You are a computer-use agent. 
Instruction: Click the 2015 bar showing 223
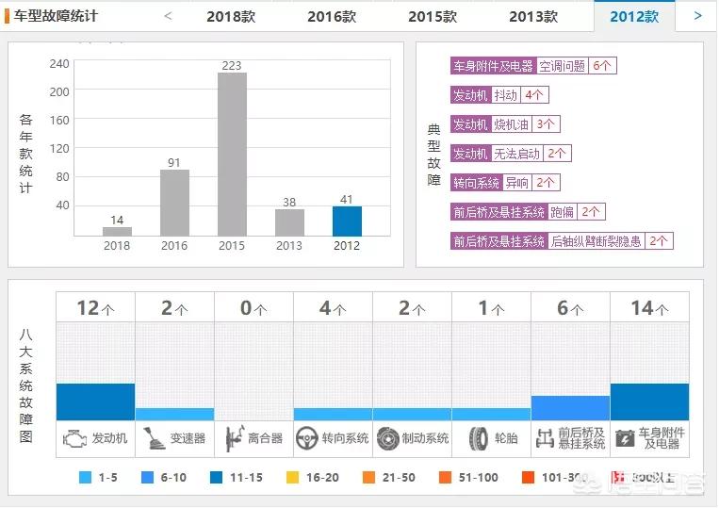232,154
